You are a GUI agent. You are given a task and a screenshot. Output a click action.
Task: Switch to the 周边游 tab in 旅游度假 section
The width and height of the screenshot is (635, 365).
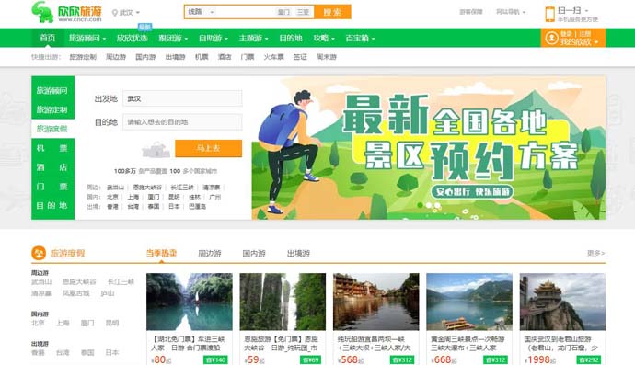[210, 254]
